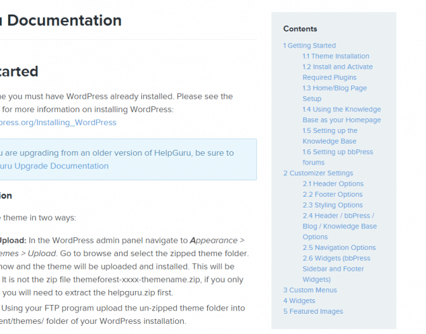Open 2.6 Widgets bbPress Sidebar and Footer

tap(337, 269)
